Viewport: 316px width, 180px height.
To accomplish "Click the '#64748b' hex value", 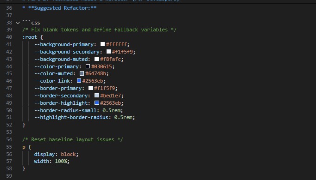I will (x=95, y=74).
